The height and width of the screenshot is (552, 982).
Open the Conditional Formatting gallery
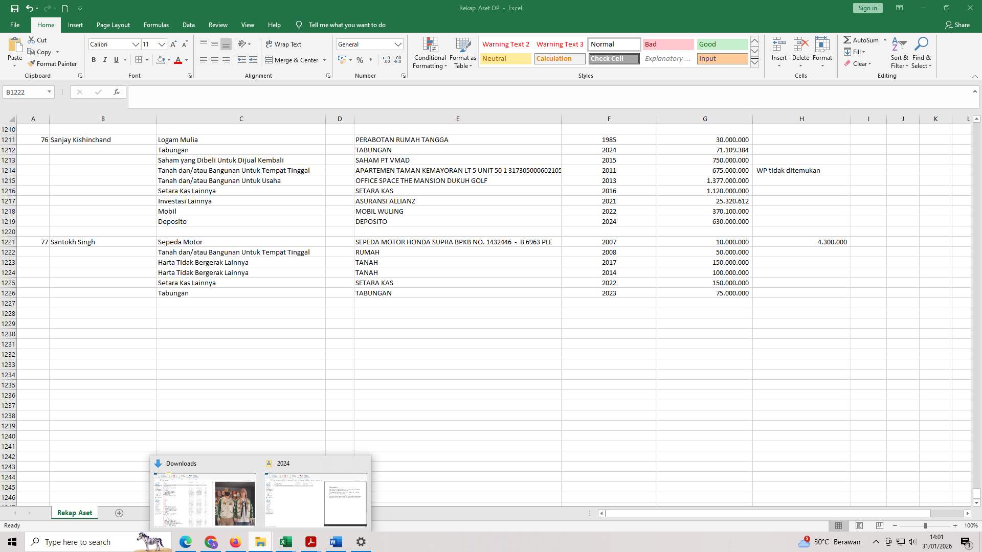[430, 53]
